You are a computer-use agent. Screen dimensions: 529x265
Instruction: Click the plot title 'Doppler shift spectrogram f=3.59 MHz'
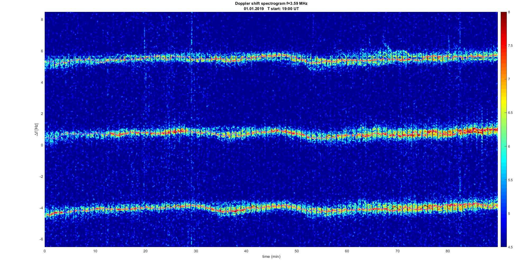(271, 4)
